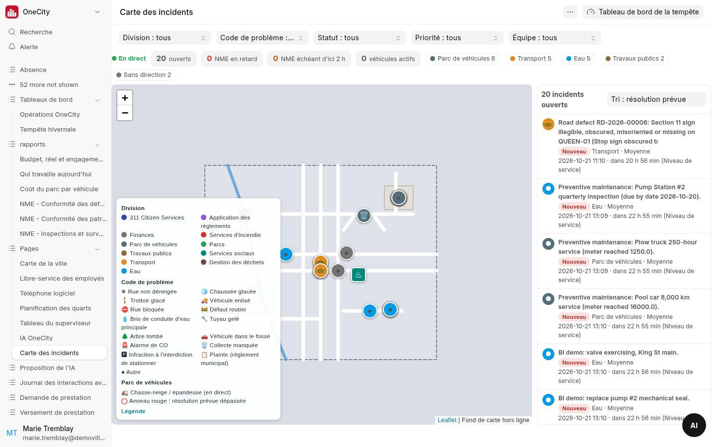Change the Tri : résolution prévue sorting

tap(656, 99)
